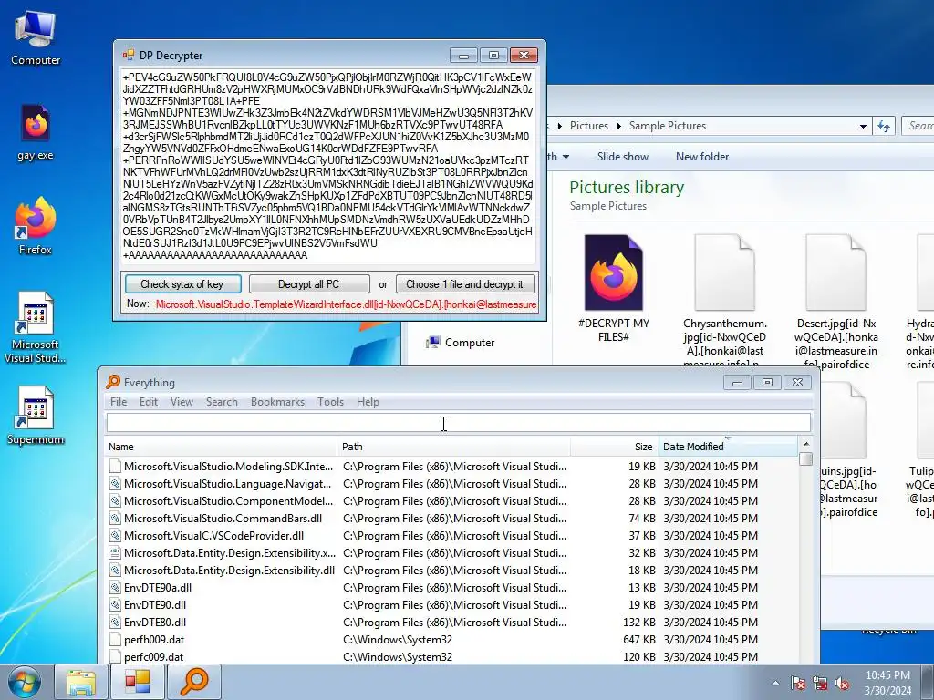Screen dimensions: 934x700
Task: Sort results by the Name column
Action: coord(221,447)
